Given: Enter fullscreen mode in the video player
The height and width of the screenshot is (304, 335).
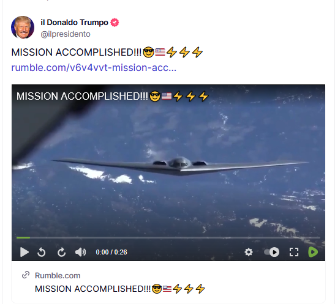Looking at the screenshot, I should click(294, 252).
